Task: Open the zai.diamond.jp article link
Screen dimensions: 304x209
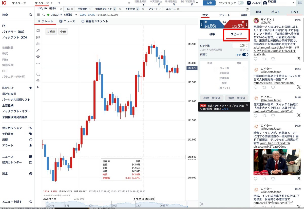Action: pos(274,47)
